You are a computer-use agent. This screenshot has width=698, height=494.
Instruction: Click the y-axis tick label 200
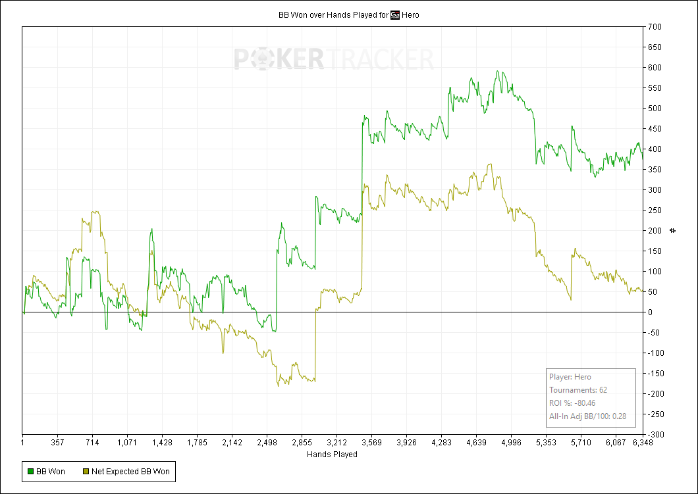tap(655, 231)
